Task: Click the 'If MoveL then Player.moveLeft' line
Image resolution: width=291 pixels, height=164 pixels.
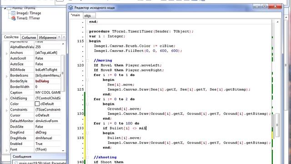Action: (128, 65)
